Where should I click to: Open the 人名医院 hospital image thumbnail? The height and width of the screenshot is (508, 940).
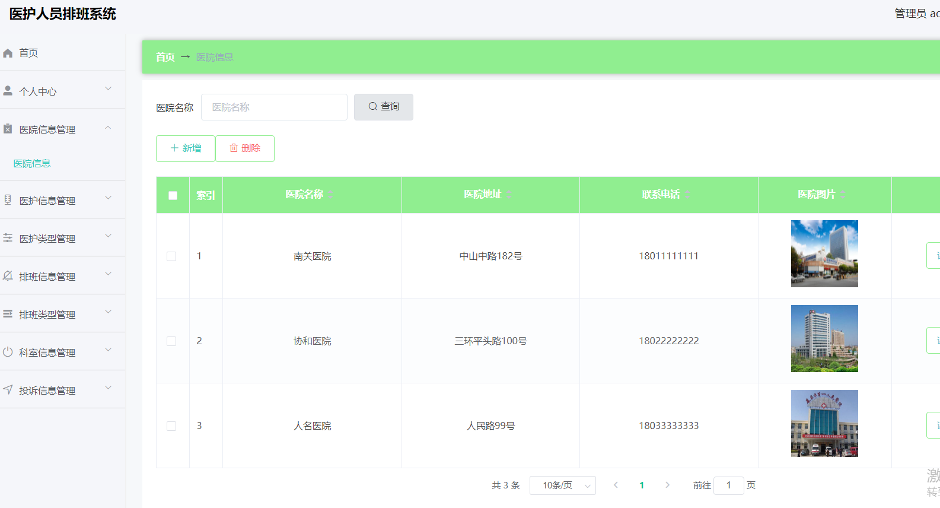click(824, 423)
